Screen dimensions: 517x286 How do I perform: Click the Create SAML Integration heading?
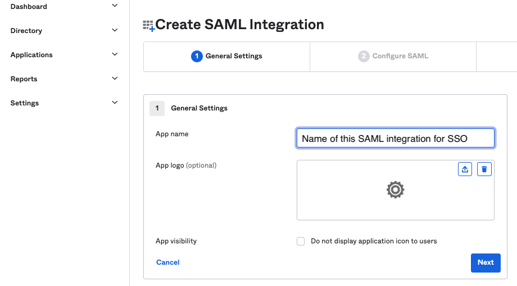(239, 25)
